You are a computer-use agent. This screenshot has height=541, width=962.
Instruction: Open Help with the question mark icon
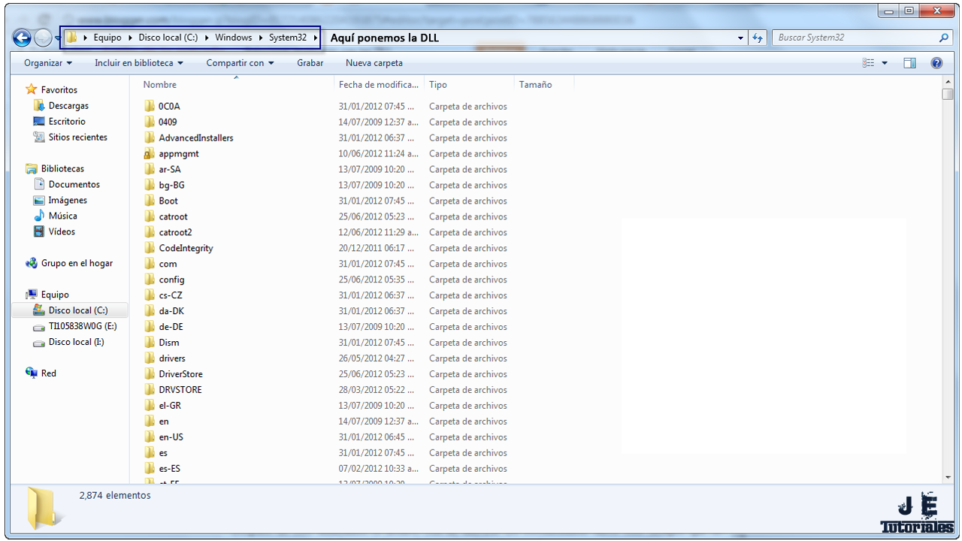(936, 63)
